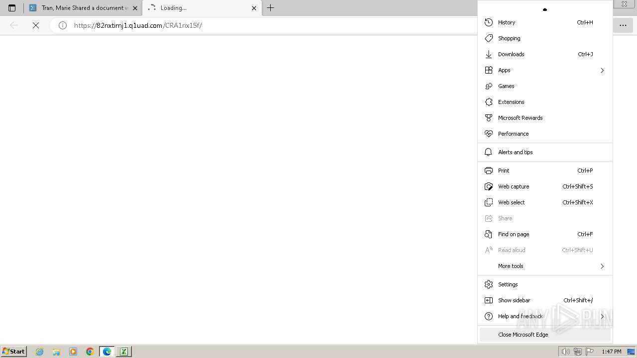Expand Help and feedback submenu arrow
The height and width of the screenshot is (358, 637).
tap(602, 316)
